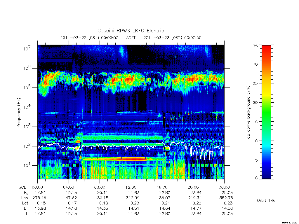The height and width of the screenshot is (224, 299).
Task: Click Lon value 352.78
Action: (x=226, y=198)
